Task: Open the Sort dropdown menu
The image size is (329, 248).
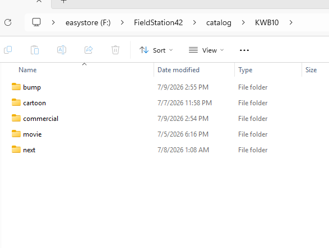Action: 156,50
